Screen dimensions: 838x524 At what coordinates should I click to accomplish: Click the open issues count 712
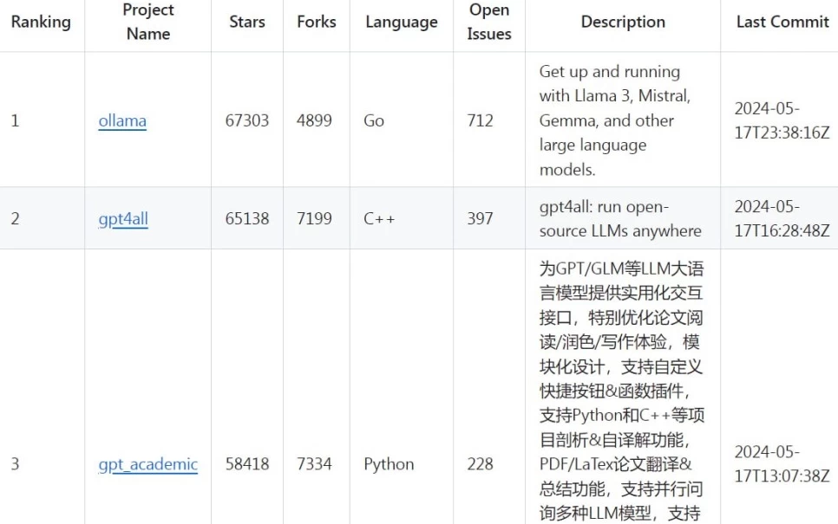pos(480,120)
